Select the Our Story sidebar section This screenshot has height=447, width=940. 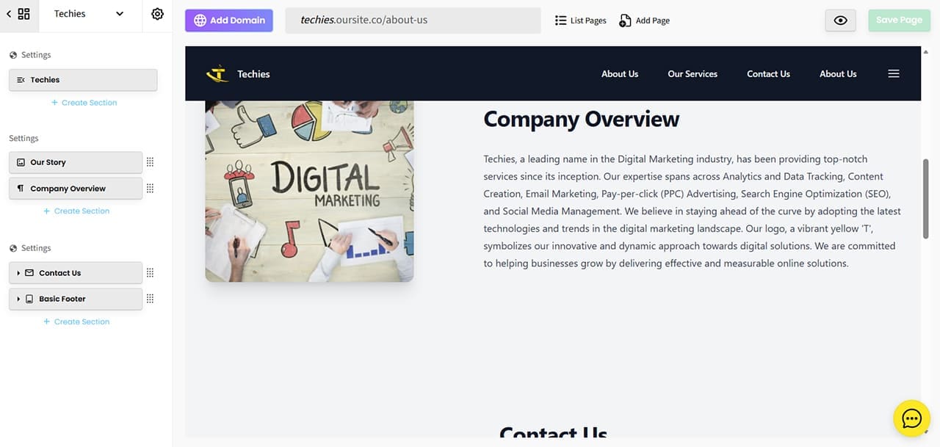pos(76,162)
